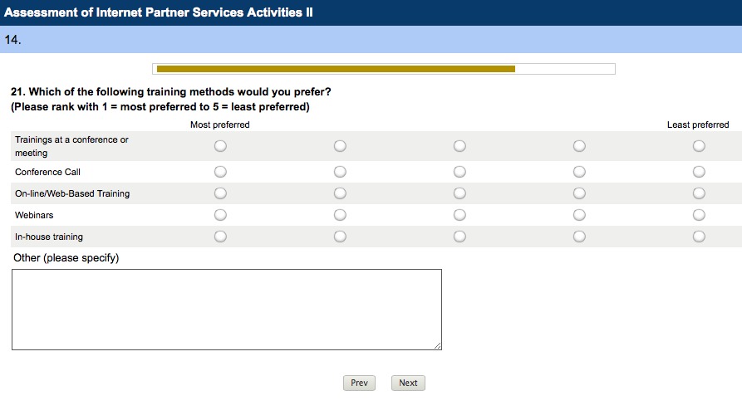742x415 pixels.
Task: Pick fourth rank for Conference Call
Action: point(579,172)
